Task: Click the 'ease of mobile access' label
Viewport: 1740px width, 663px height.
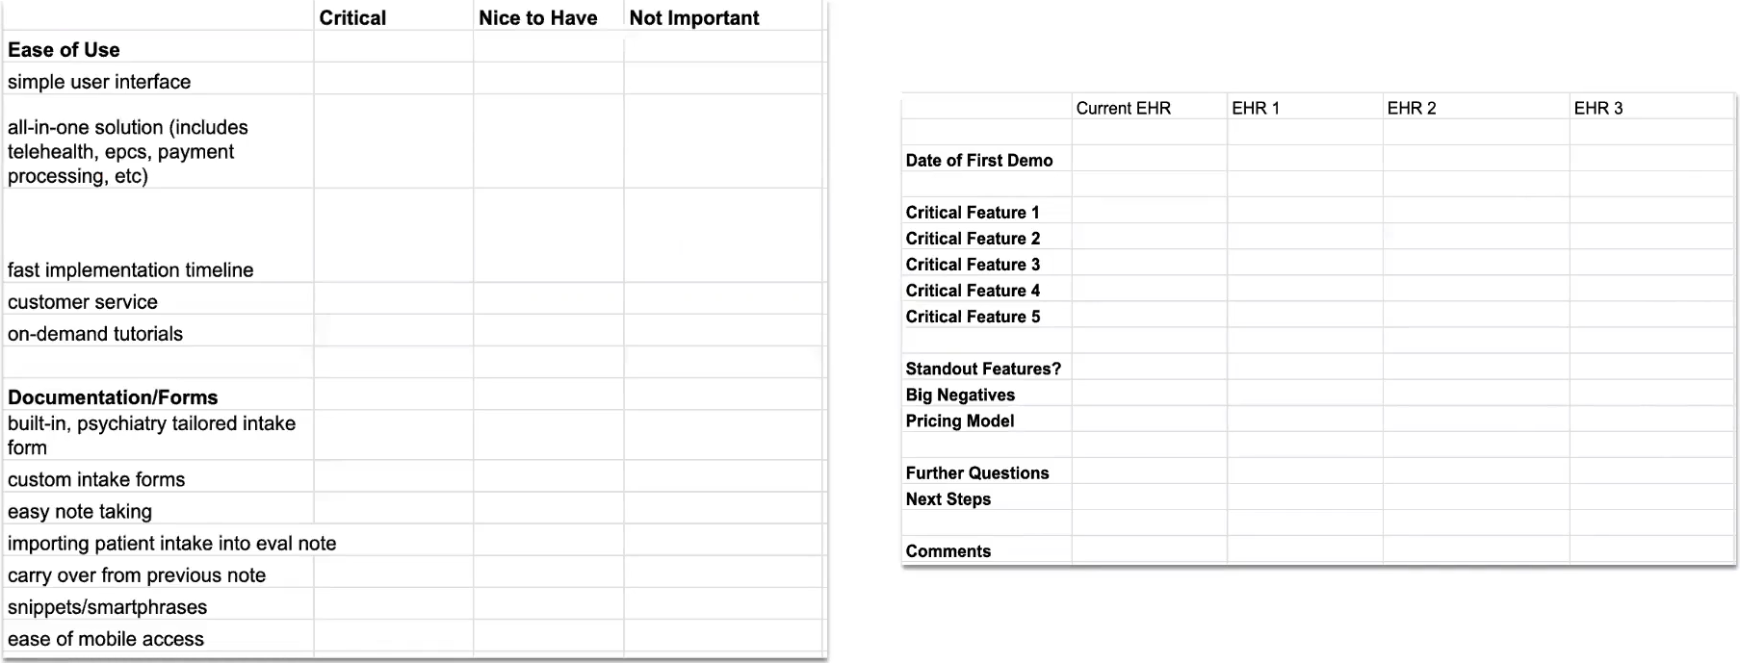Action: (x=106, y=639)
